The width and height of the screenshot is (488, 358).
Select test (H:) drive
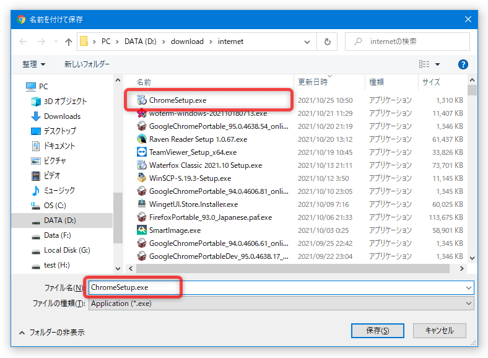[x=50, y=265]
